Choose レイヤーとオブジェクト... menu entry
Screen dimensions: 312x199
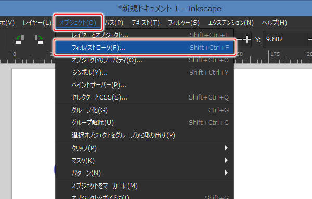coord(145,35)
